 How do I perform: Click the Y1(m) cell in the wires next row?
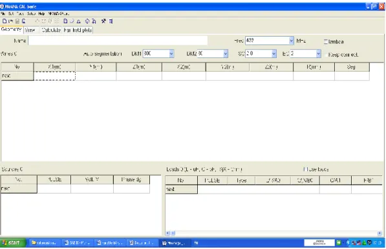tap(96, 76)
